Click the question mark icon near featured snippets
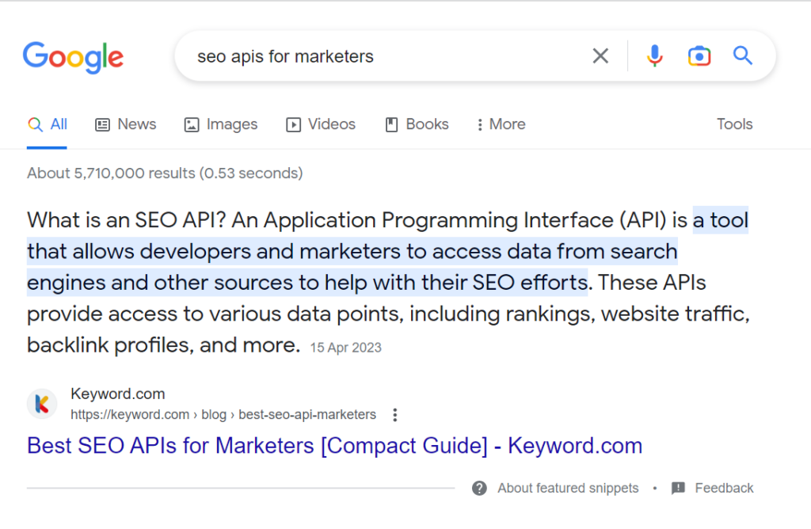The image size is (811, 529). pos(479,488)
